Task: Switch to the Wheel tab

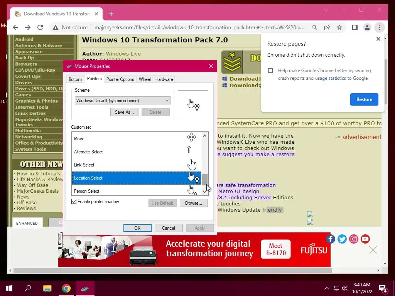Action: pos(145,79)
